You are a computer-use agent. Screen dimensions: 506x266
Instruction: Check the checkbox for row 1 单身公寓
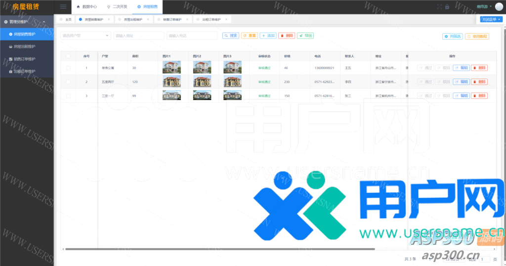point(68,68)
